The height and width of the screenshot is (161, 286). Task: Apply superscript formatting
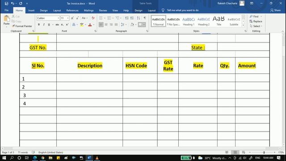tap(67, 25)
